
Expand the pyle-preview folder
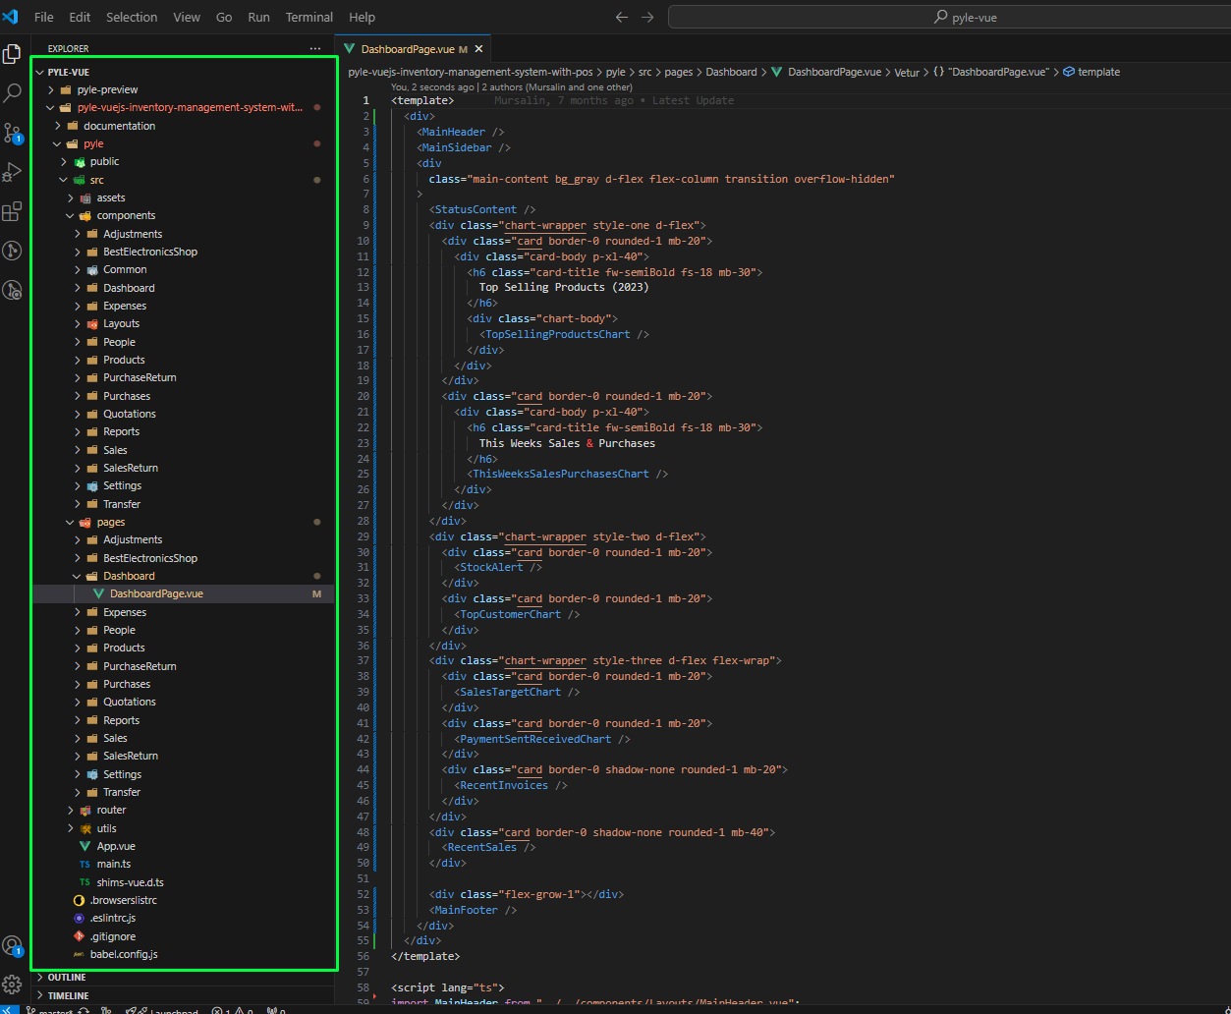(x=51, y=89)
